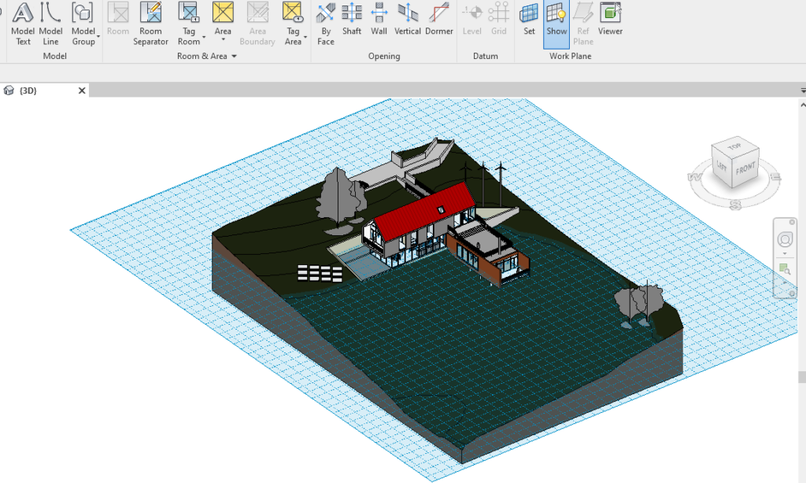Select the Dormer opening tool
Image resolution: width=806 pixels, height=483 pixels.
click(x=439, y=20)
